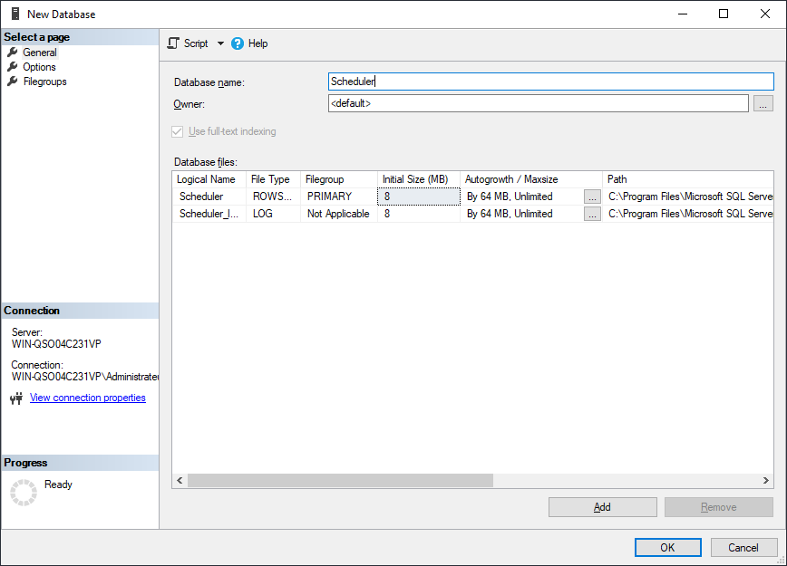Click the Add file button

[x=602, y=507]
